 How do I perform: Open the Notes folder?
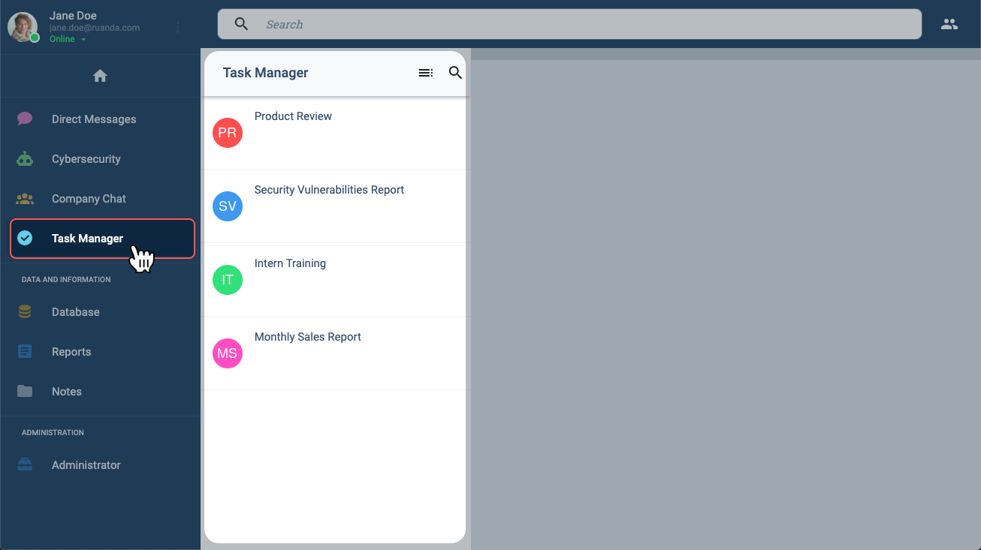tap(101, 392)
